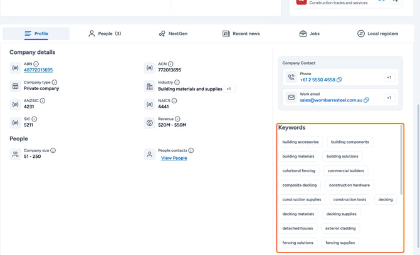The width and height of the screenshot is (420, 255).
Task: Open ABN link 48772013695
Action: click(x=38, y=70)
